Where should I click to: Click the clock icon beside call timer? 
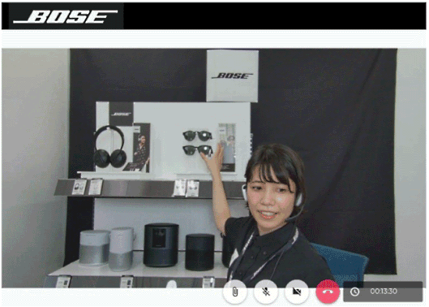[354, 292]
